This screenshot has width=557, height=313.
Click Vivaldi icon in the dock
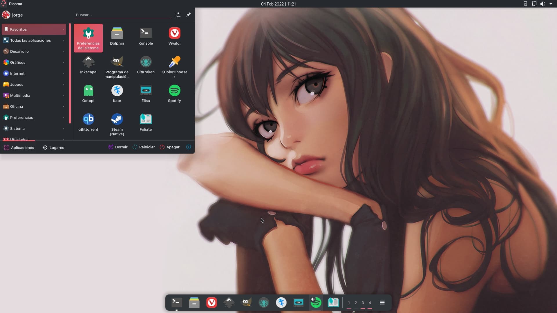[x=211, y=303]
